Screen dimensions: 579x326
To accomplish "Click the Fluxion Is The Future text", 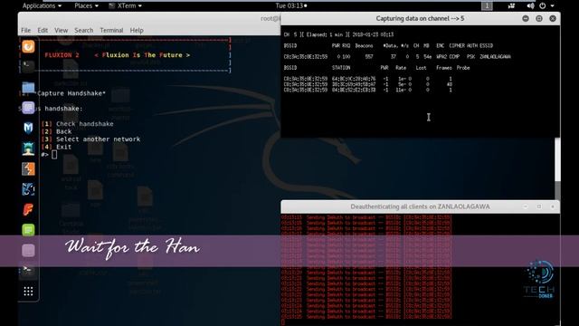I will [x=142, y=55].
